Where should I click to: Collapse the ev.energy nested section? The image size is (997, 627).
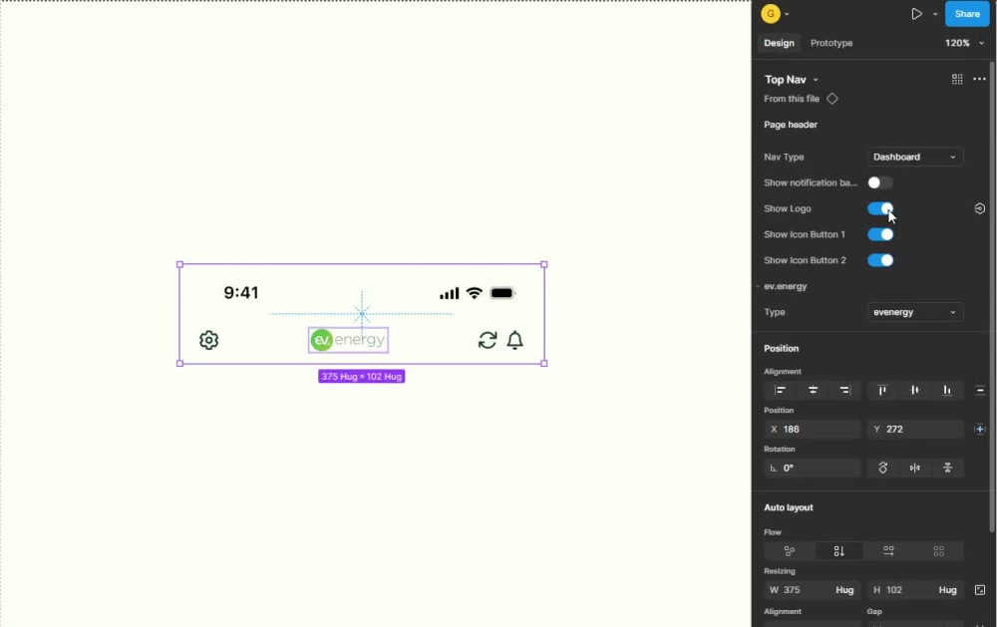point(758,286)
